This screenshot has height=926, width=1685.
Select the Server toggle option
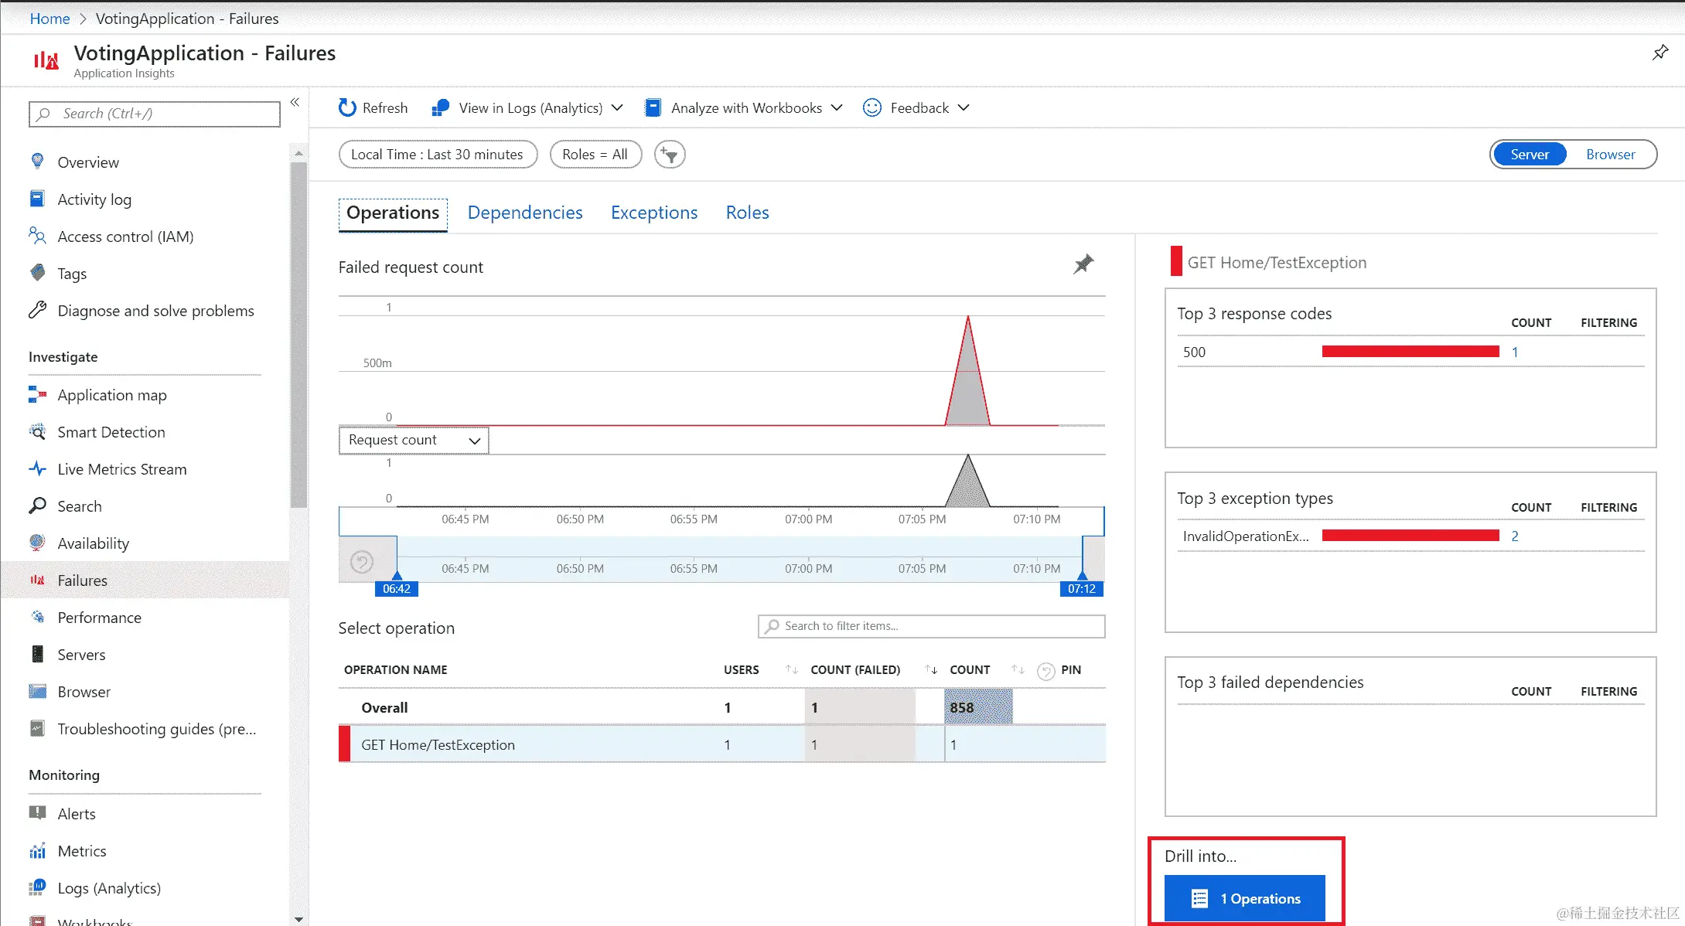(x=1529, y=155)
